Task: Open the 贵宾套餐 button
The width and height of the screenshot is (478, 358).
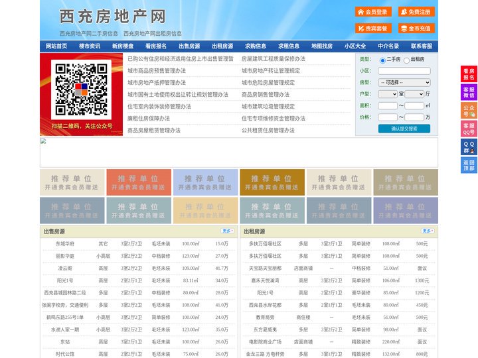Action: coord(373,29)
